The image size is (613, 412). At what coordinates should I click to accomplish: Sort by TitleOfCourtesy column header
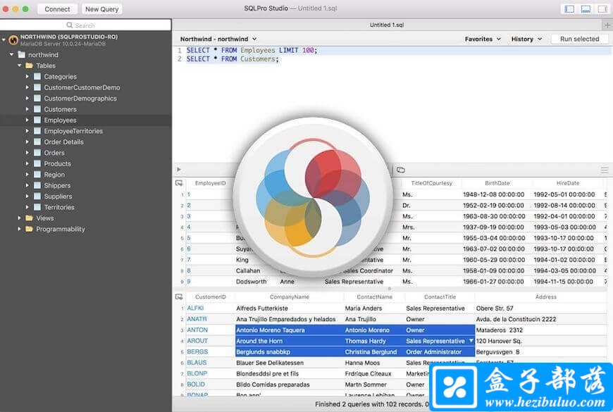(x=432, y=183)
